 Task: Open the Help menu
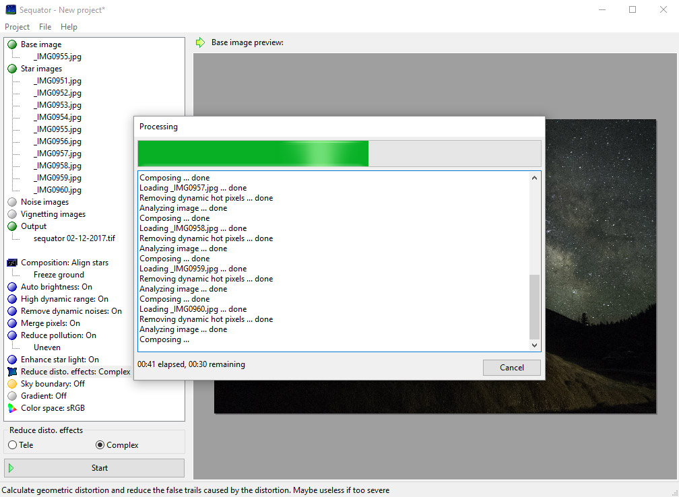click(69, 27)
